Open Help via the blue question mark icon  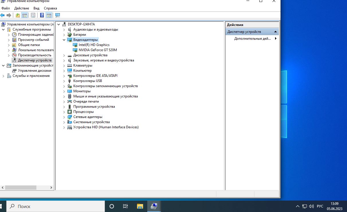pos(42,15)
